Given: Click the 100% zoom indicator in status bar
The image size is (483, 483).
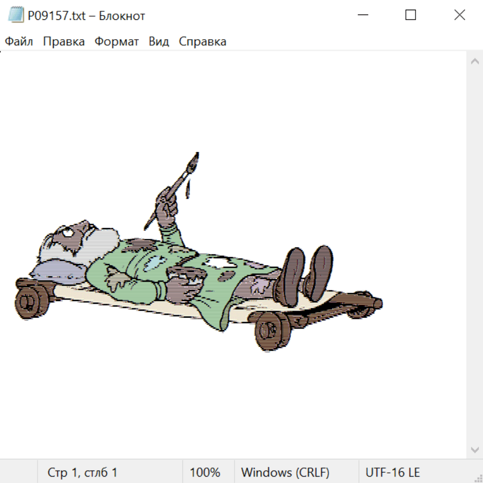Looking at the screenshot, I should point(205,472).
